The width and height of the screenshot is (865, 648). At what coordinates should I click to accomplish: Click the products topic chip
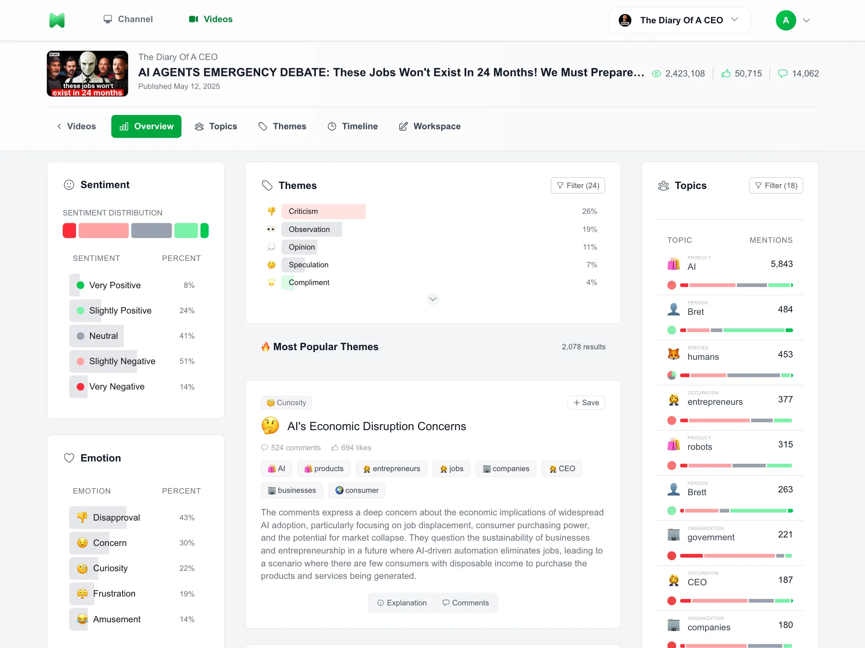(x=324, y=468)
